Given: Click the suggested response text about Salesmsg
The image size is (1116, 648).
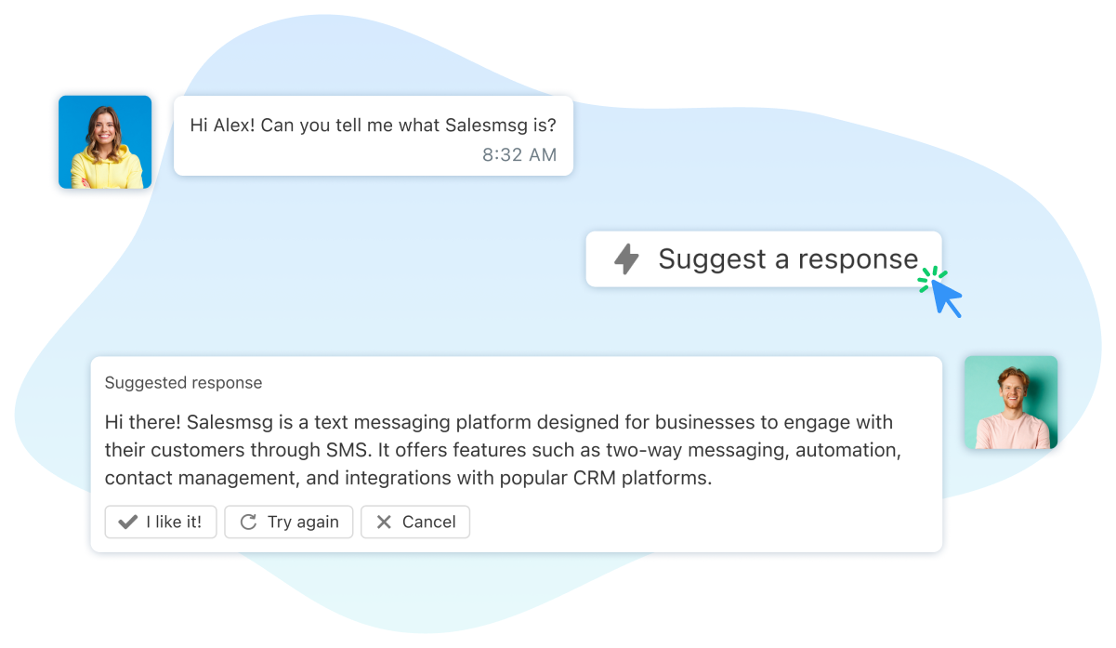Looking at the screenshot, I should point(497,449).
